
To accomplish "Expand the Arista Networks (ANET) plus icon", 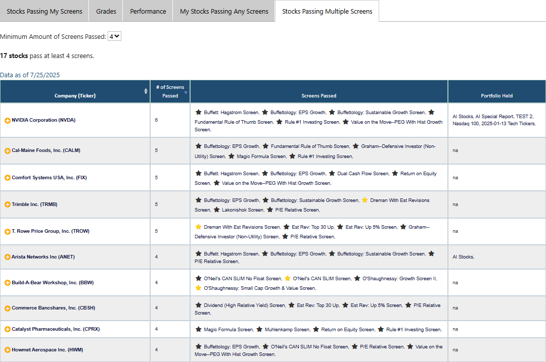I will 7,257.
